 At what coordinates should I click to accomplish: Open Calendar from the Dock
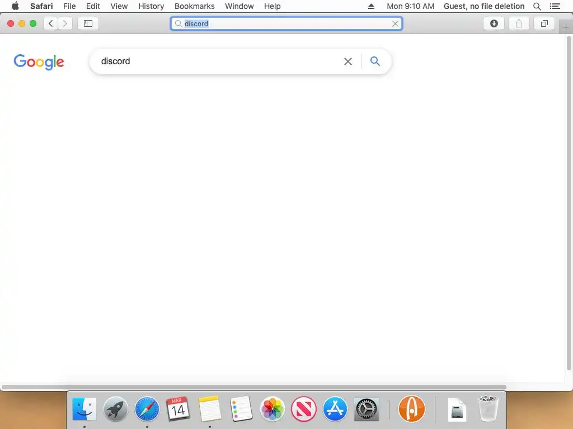point(178,409)
